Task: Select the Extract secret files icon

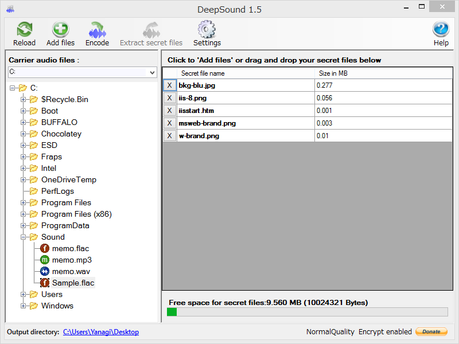Action: pos(150,29)
